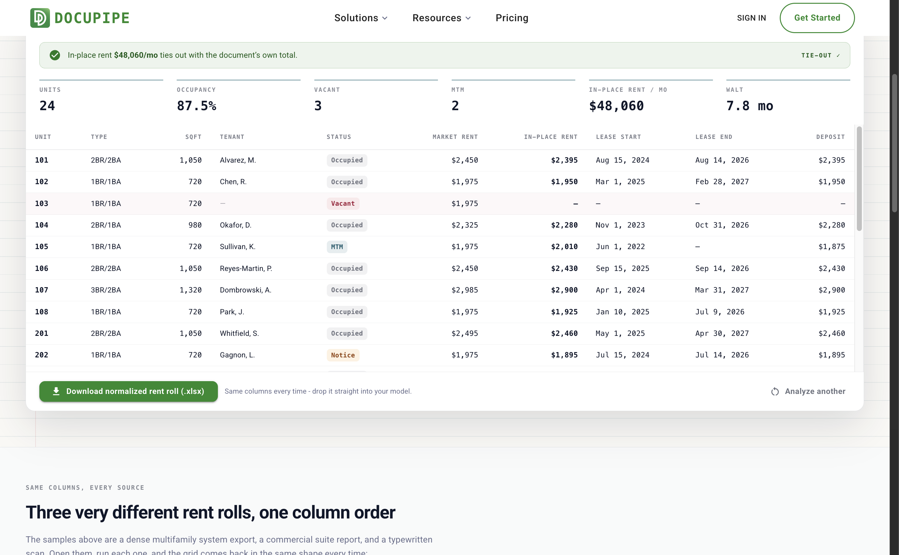The height and width of the screenshot is (555, 899).
Task: Click the Get Started button
Action: 817,17
